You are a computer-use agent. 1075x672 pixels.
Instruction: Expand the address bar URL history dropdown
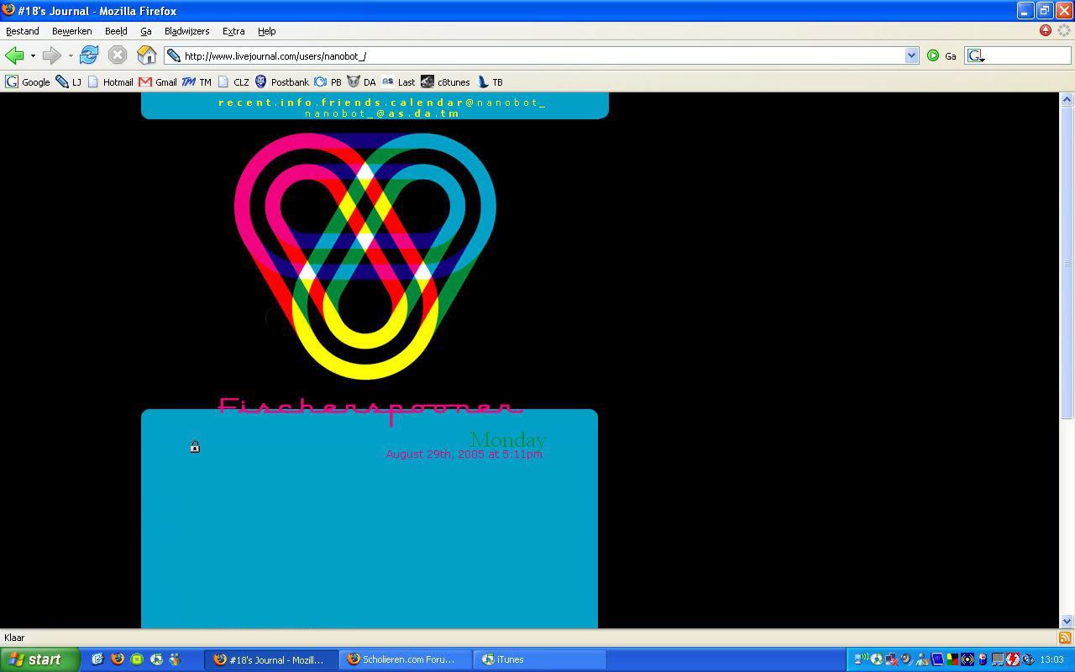(911, 56)
